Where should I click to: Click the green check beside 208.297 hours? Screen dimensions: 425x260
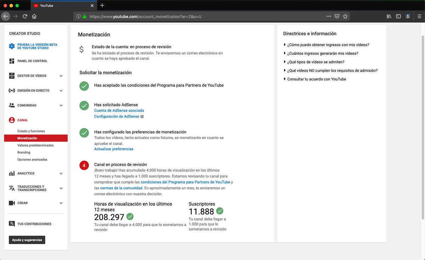pyautogui.click(x=130, y=216)
